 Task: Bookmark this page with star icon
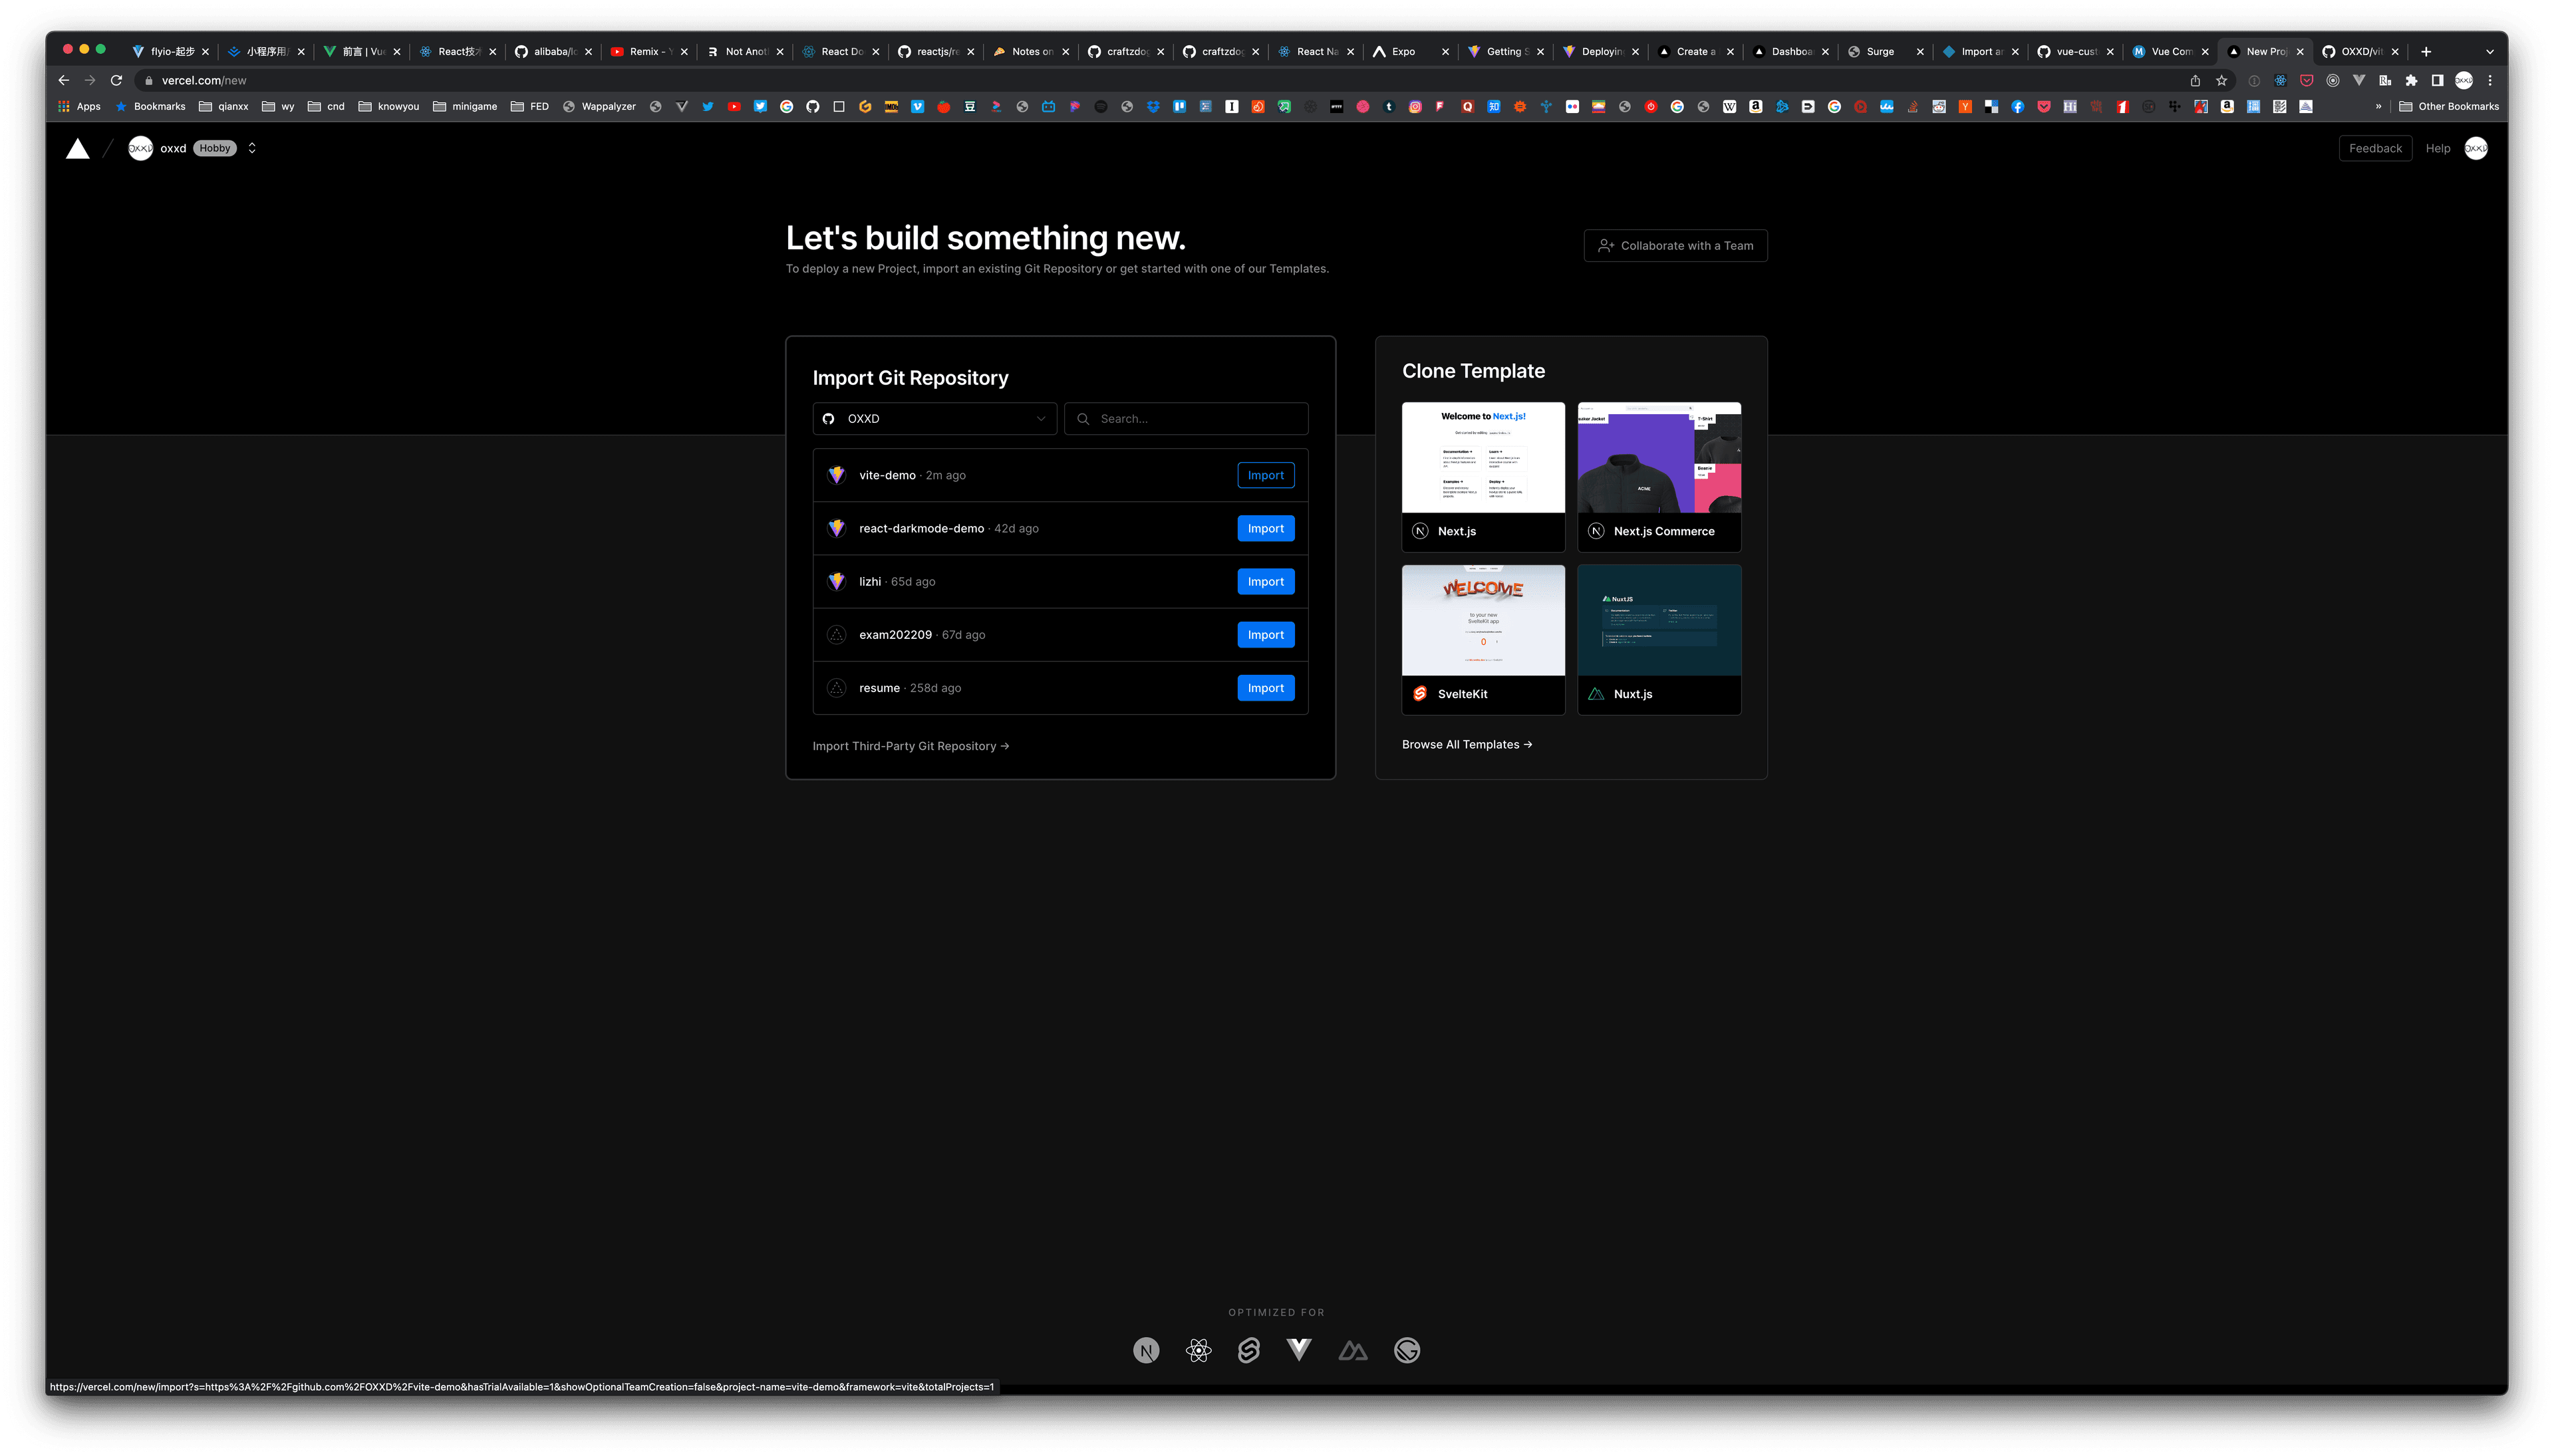(x=2221, y=80)
